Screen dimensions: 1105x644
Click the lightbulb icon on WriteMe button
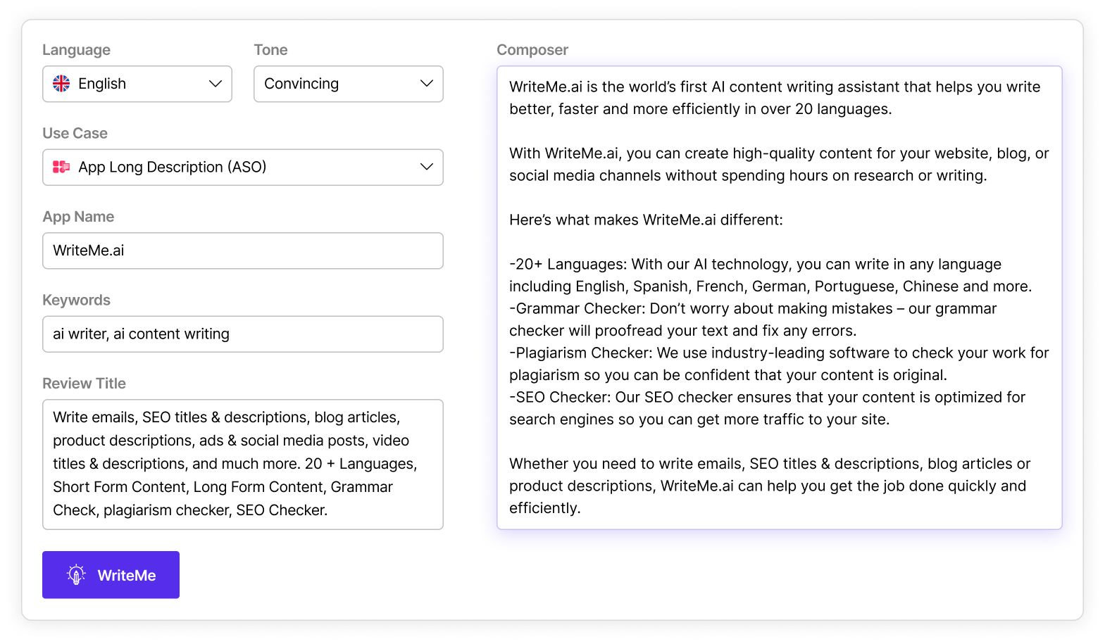click(x=76, y=575)
